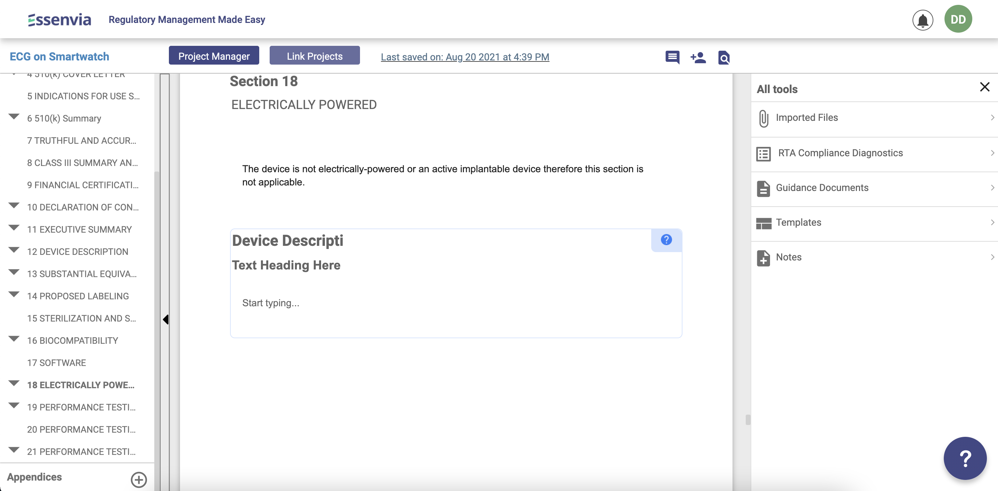
Task: Collapse the left sidebar with arrow handle
Action: click(165, 319)
